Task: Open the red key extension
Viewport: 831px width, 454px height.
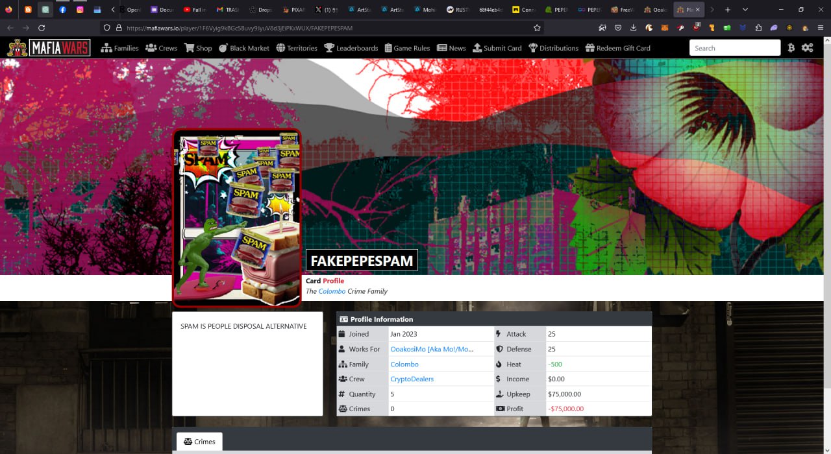Action: tap(680, 28)
